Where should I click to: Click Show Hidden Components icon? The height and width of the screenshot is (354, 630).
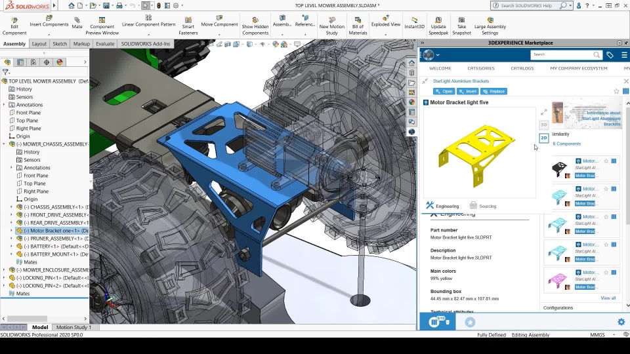pyautogui.click(x=255, y=25)
